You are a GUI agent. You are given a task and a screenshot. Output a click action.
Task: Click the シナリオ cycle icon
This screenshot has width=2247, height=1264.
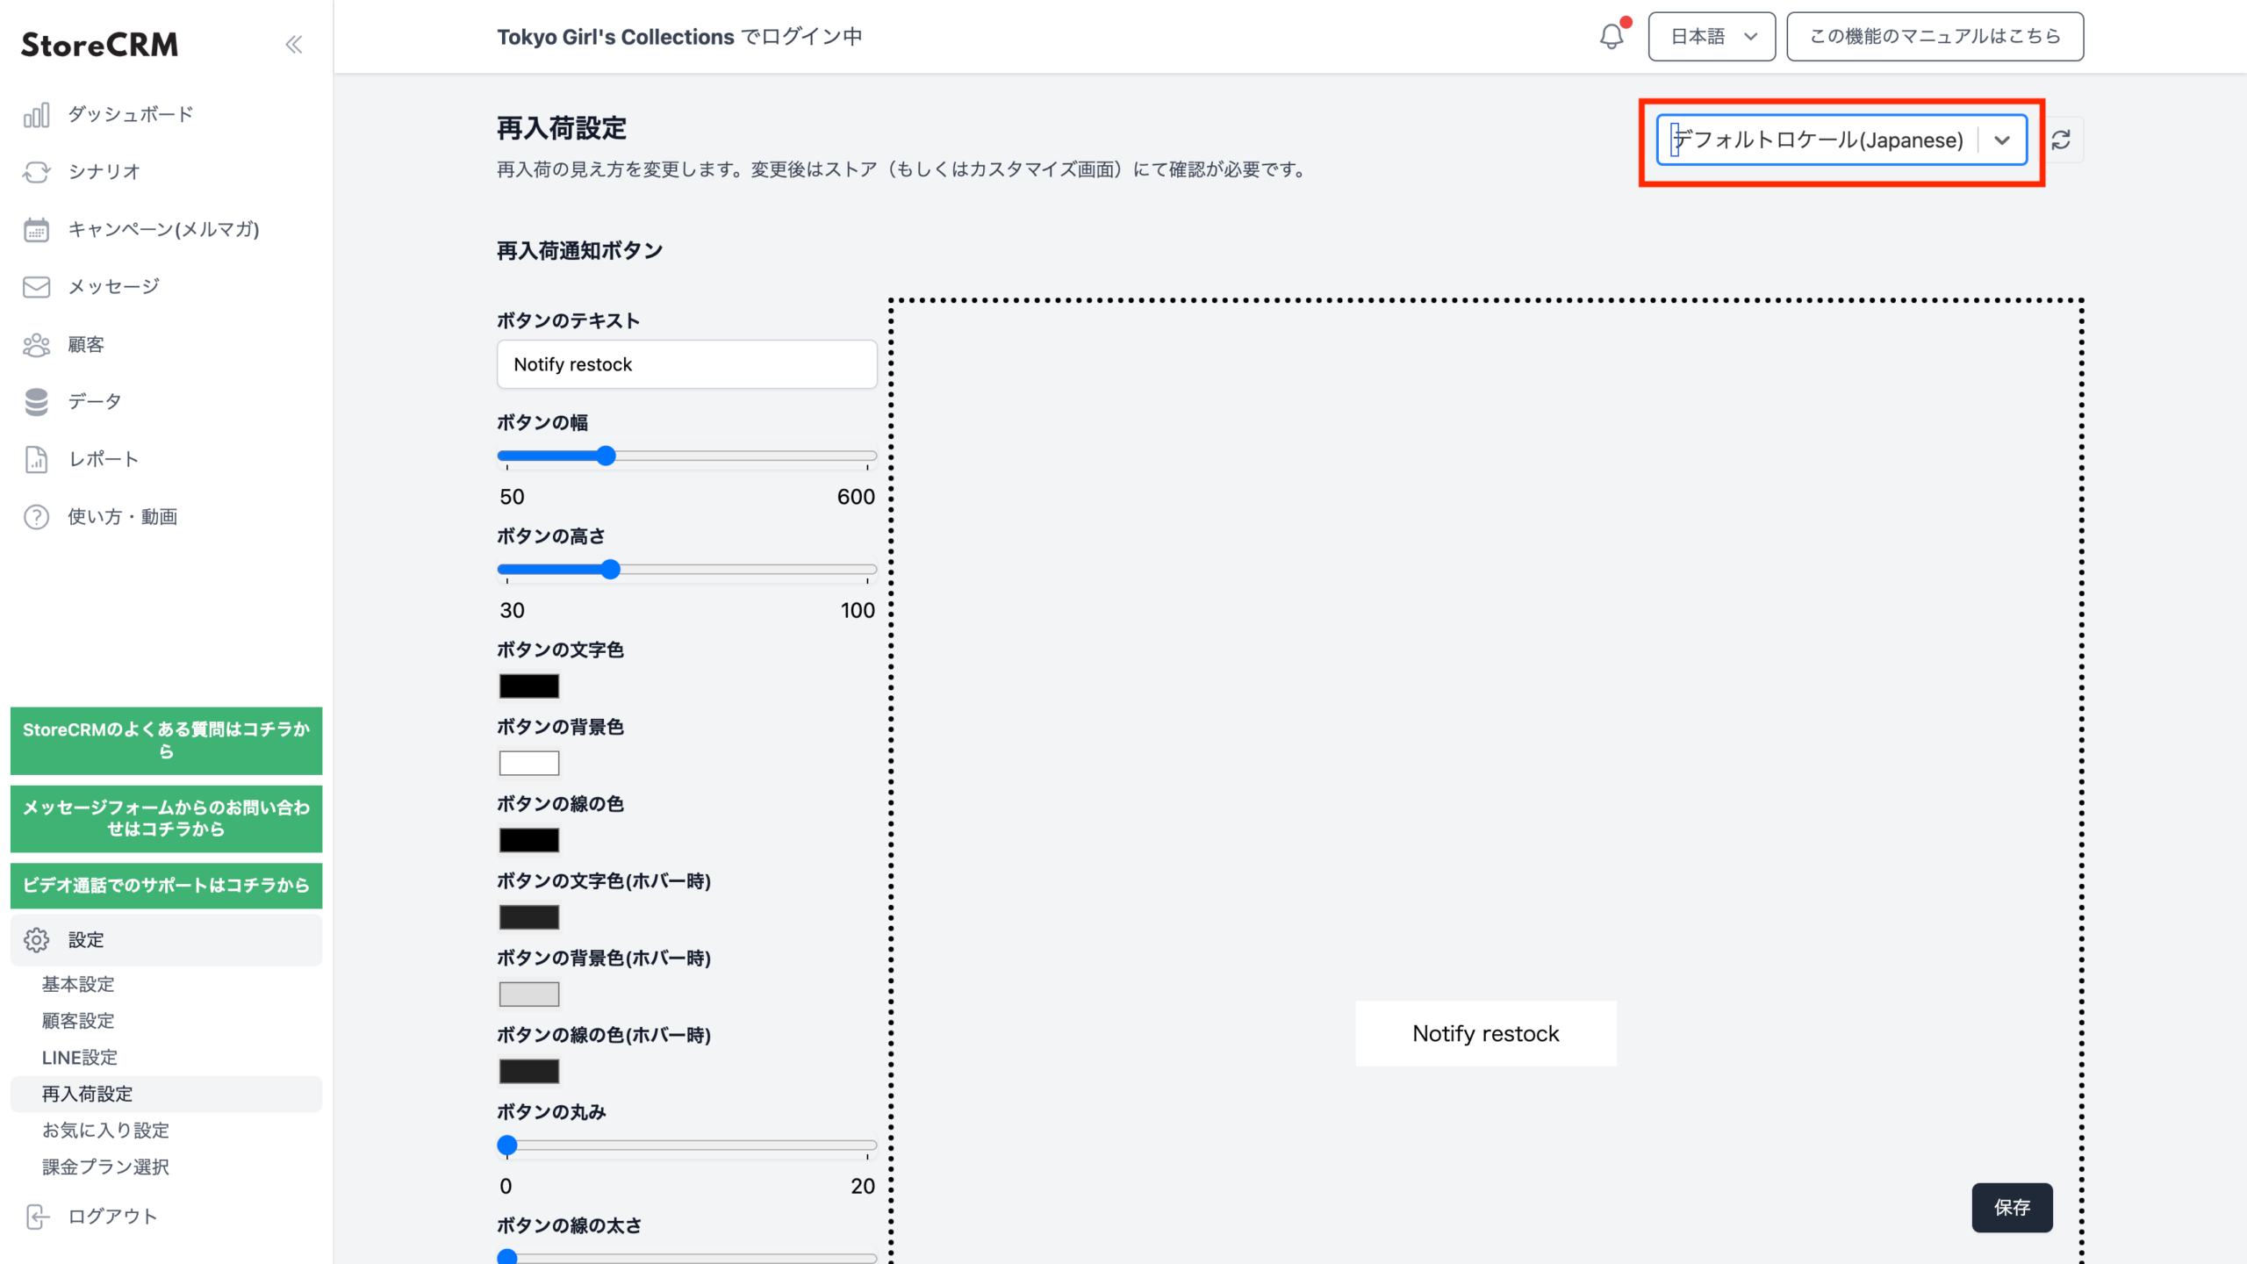pyautogui.click(x=36, y=172)
